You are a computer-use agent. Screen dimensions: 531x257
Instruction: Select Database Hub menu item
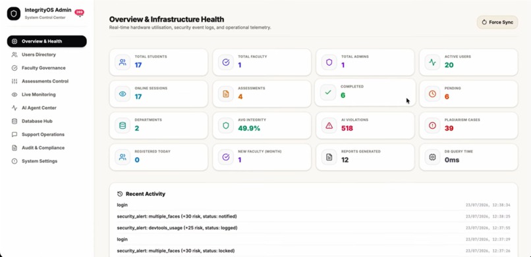coord(47,121)
